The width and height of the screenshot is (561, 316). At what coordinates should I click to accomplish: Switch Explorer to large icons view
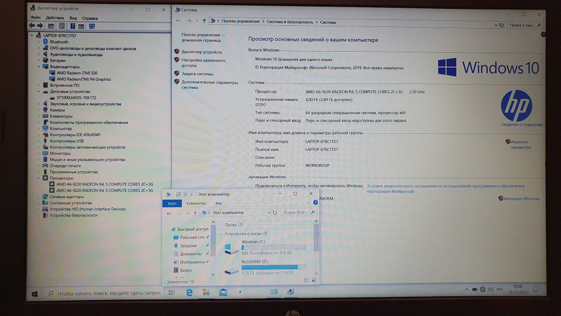coord(314,280)
